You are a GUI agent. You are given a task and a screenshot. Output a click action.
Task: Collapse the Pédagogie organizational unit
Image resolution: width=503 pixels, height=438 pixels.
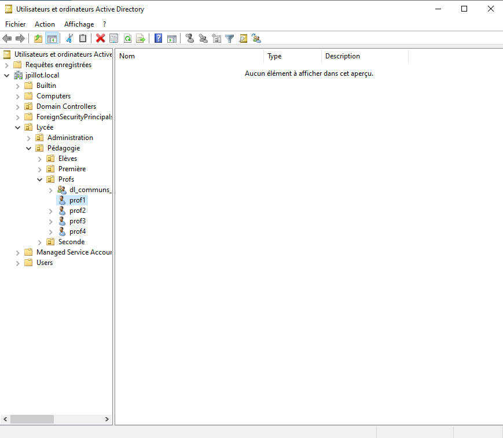pyautogui.click(x=28, y=149)
